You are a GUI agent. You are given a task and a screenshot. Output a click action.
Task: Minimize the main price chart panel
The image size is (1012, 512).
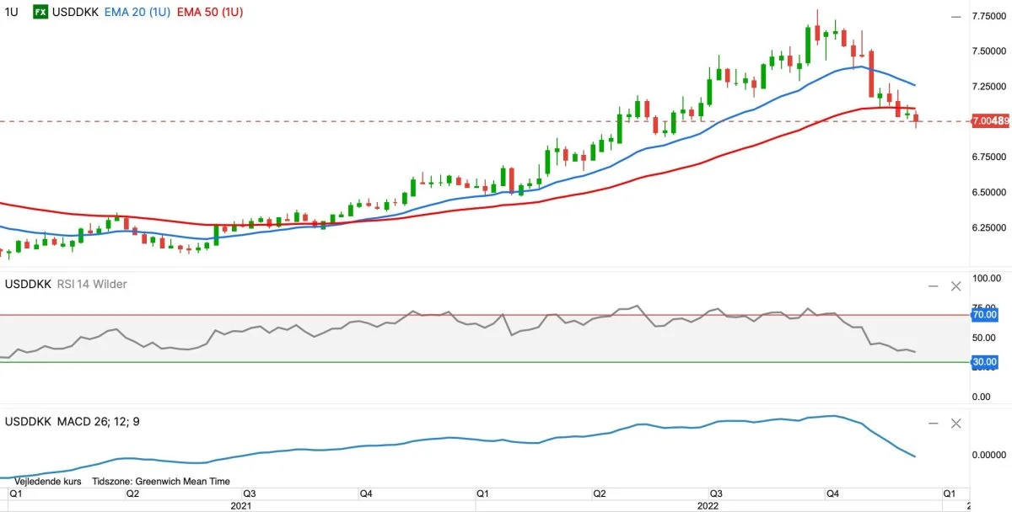tap(956, 17)
